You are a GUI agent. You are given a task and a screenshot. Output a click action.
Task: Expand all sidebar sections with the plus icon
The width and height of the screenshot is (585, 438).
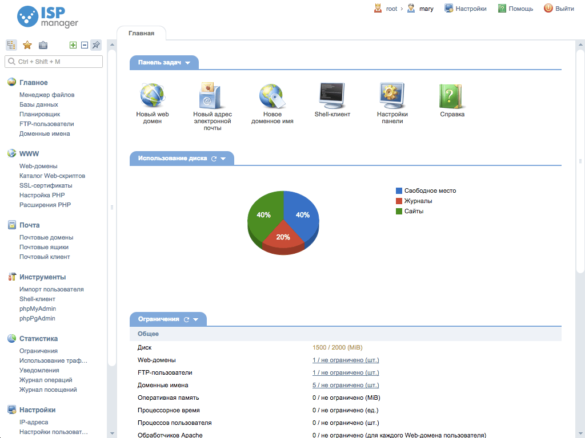coord(73,44)
